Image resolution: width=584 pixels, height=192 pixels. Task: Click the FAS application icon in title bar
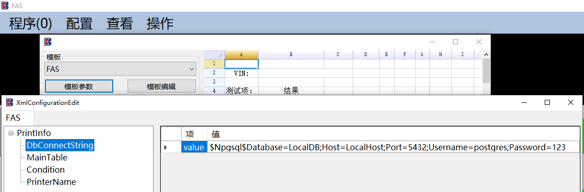(5, 6)
